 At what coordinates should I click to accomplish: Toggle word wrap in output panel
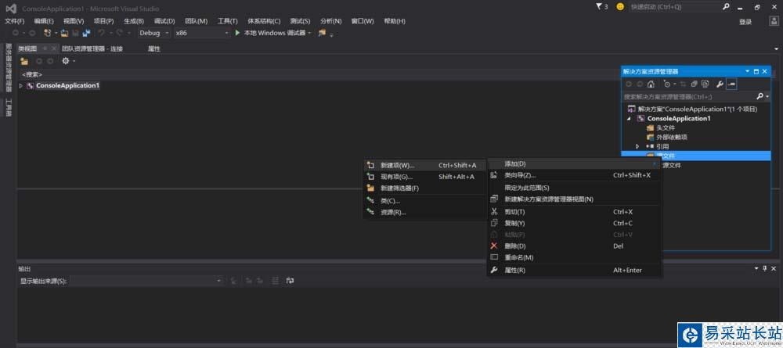point(290,281)
